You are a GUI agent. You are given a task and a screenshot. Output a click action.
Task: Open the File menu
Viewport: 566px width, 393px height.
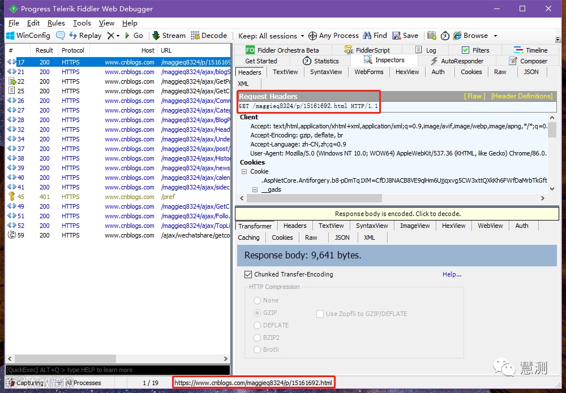pos(14,23)
